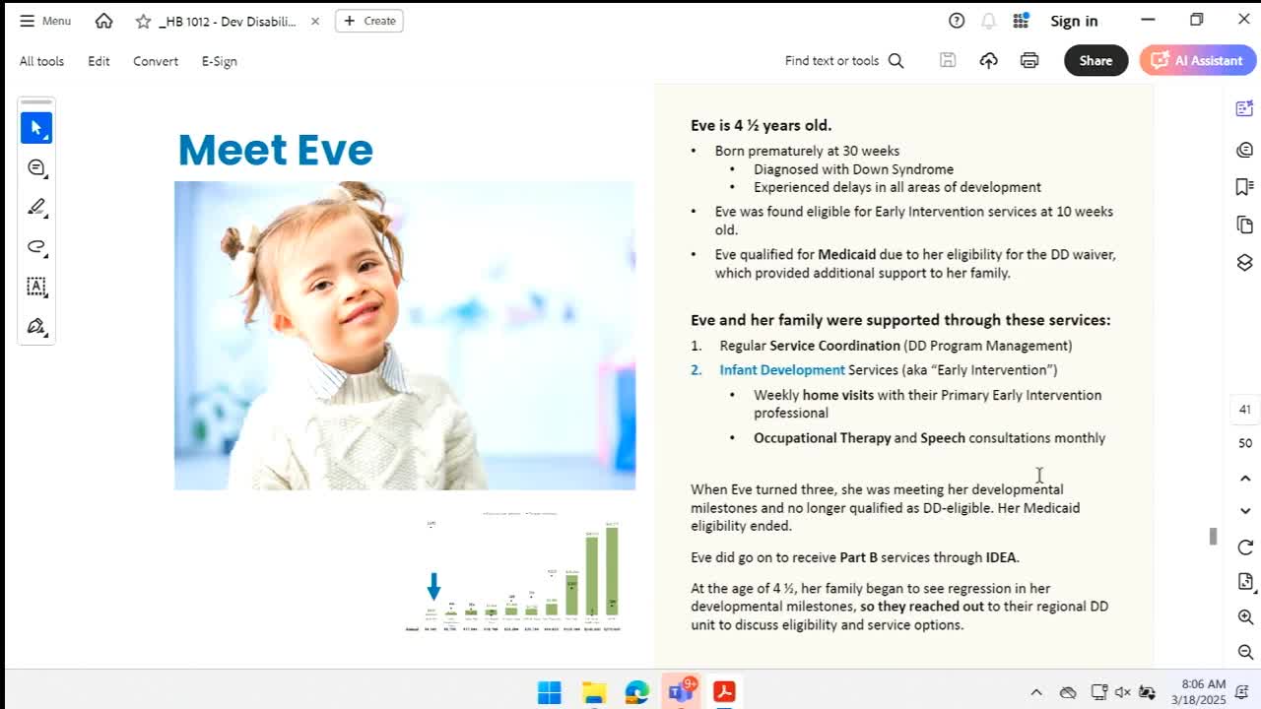Screen dimensions: 1261x709
Task: Open the Convert menu
Action: [156, 61]
